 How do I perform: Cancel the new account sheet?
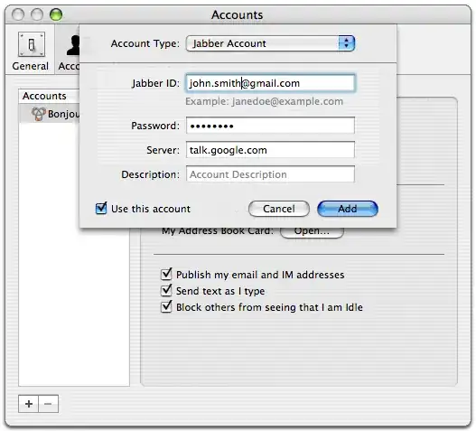pos(279,209)
